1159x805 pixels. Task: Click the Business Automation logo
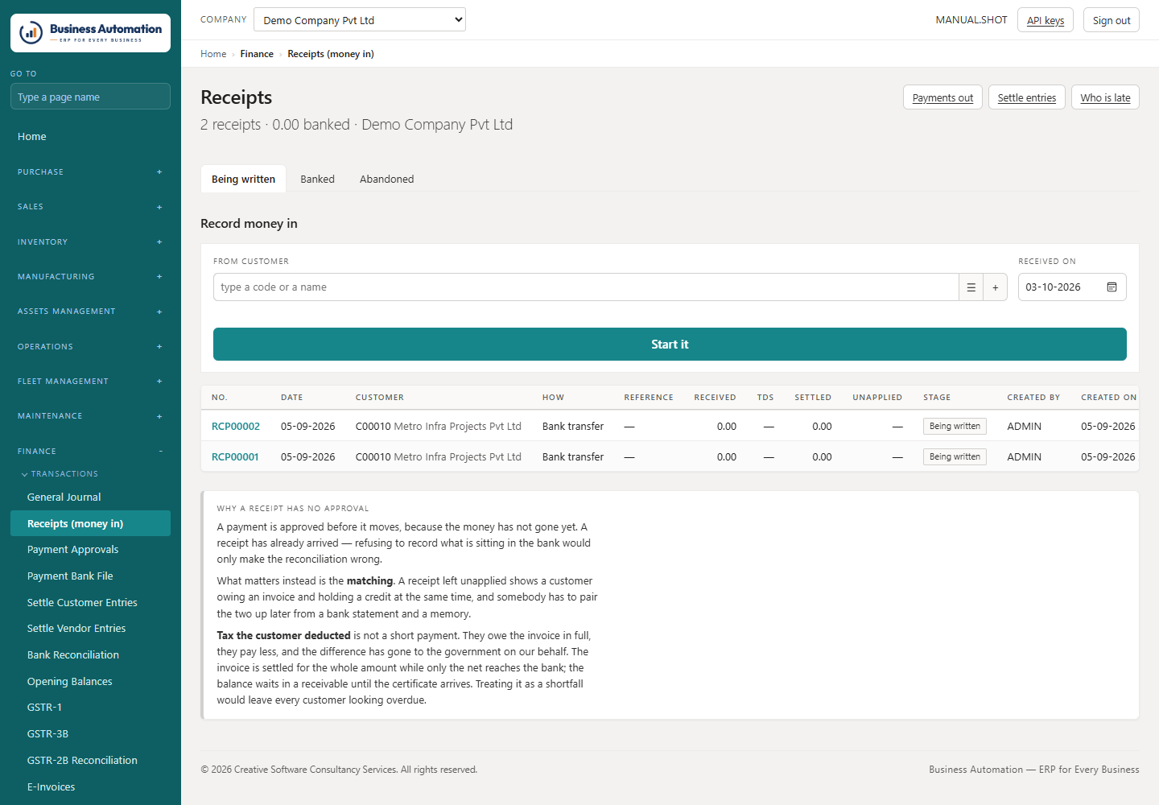coord(90,33)
